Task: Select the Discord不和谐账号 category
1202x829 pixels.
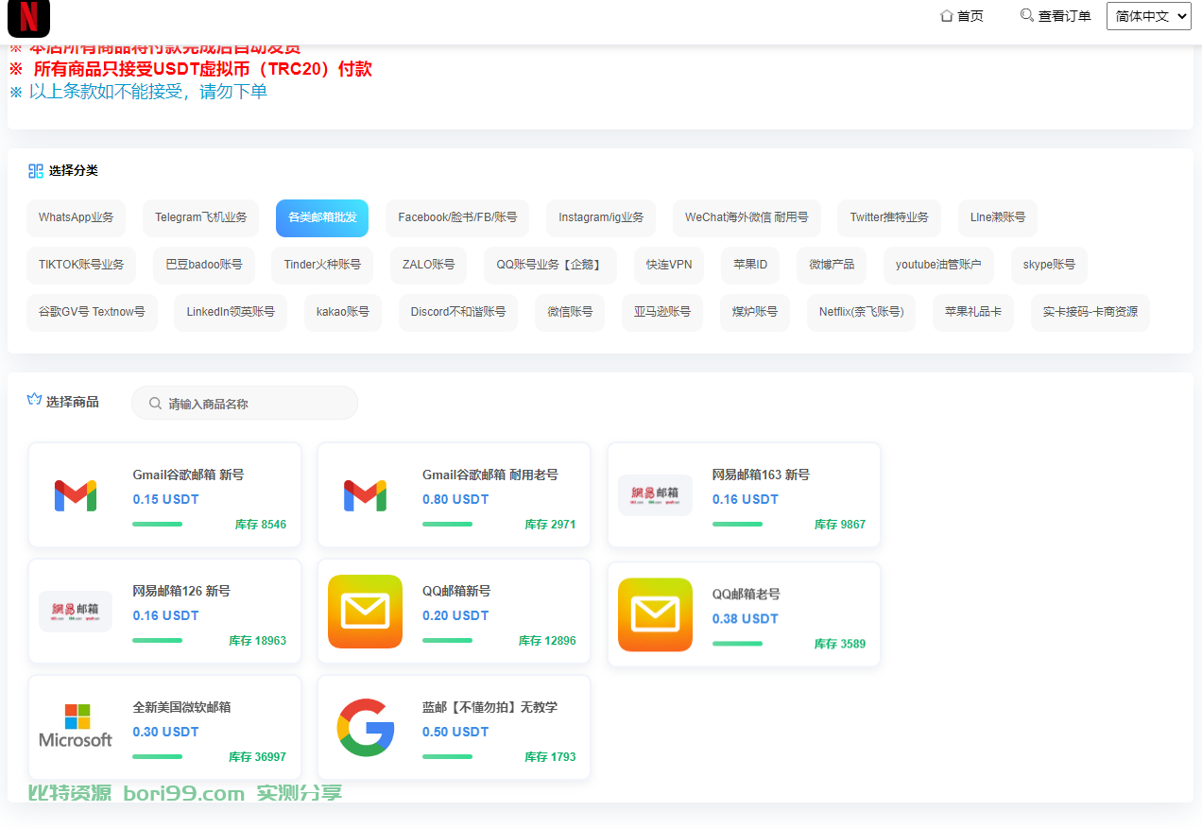Action: 458,312
